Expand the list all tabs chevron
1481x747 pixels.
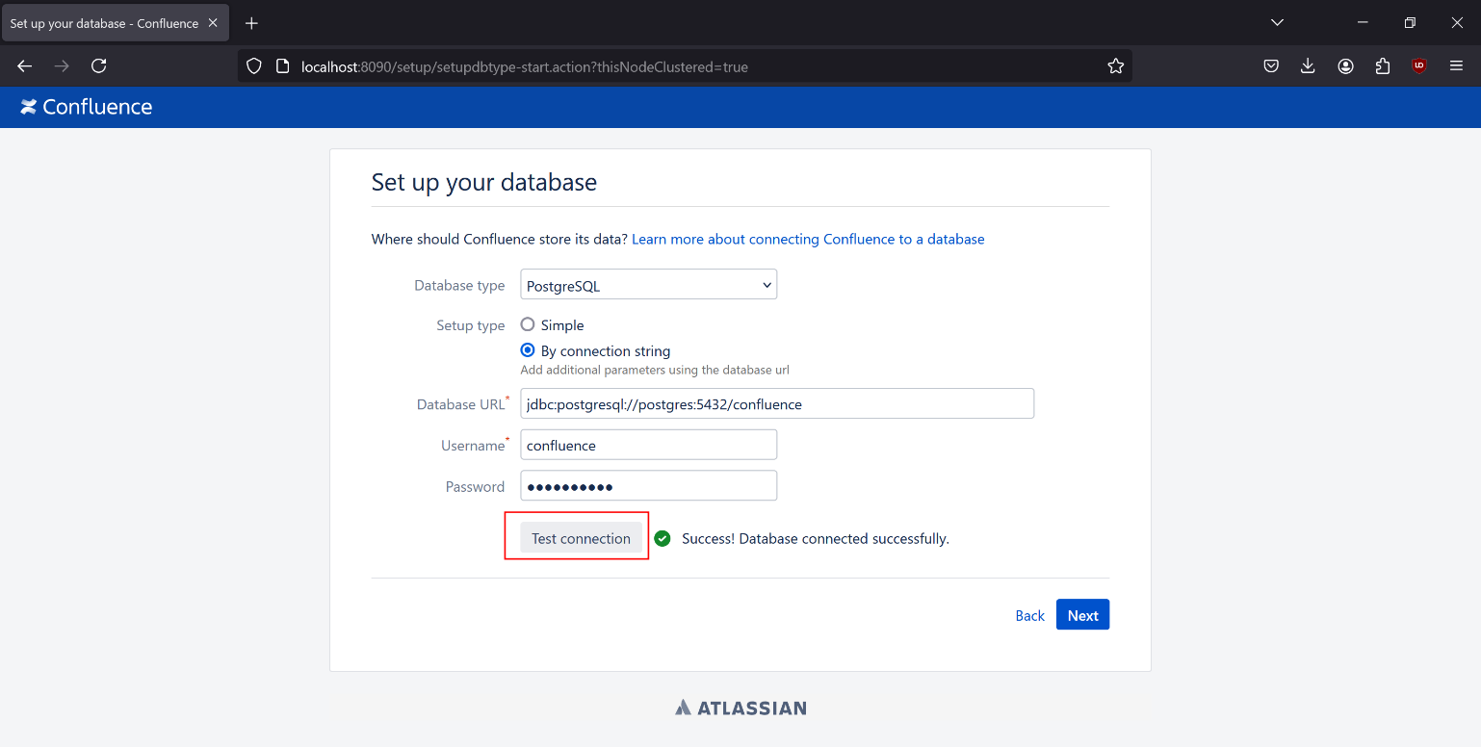(x=1277, y=23)
